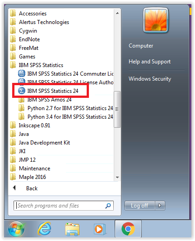Open Python 3.4 for IBM SPSS folder icon
This screenshot has height=241, width=195.
[x=22, y=116]
